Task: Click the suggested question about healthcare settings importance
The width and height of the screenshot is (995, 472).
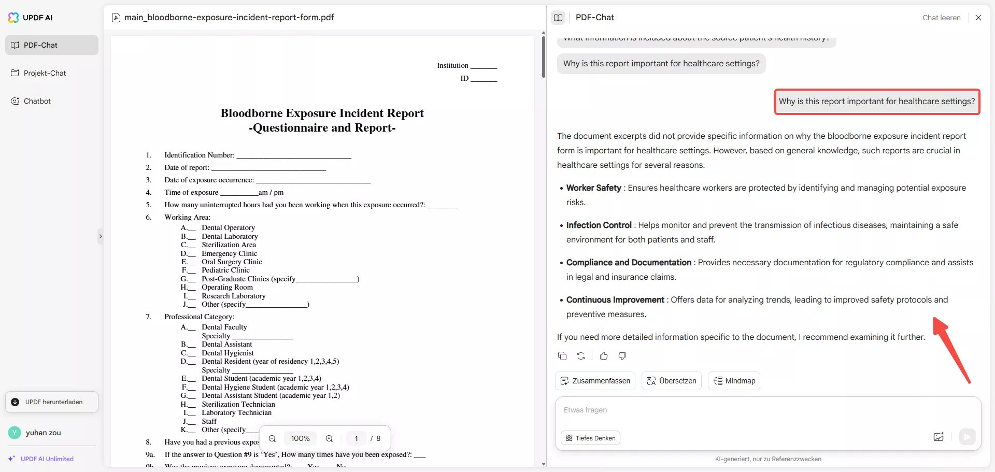Action: tap(661, 64)
